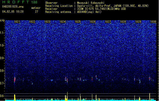The width and height of the screenshot is (159, 101).
Task: Click the meteor label
Action: click(36, 8)
